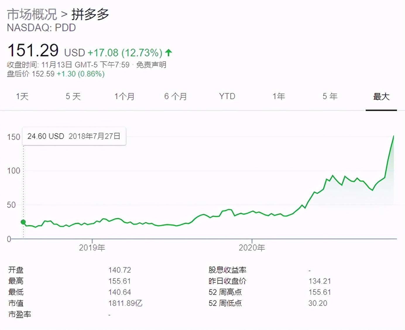405x330 pixels.
Task: Click the 2019年 axis label
Action: click(92, 248)
